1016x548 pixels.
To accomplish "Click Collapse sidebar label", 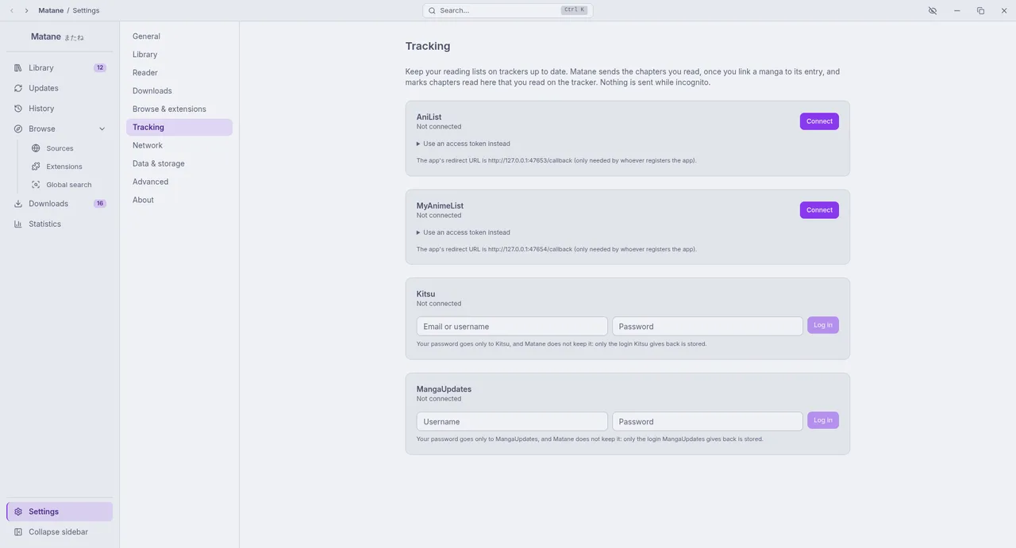I will pos(58,532).
